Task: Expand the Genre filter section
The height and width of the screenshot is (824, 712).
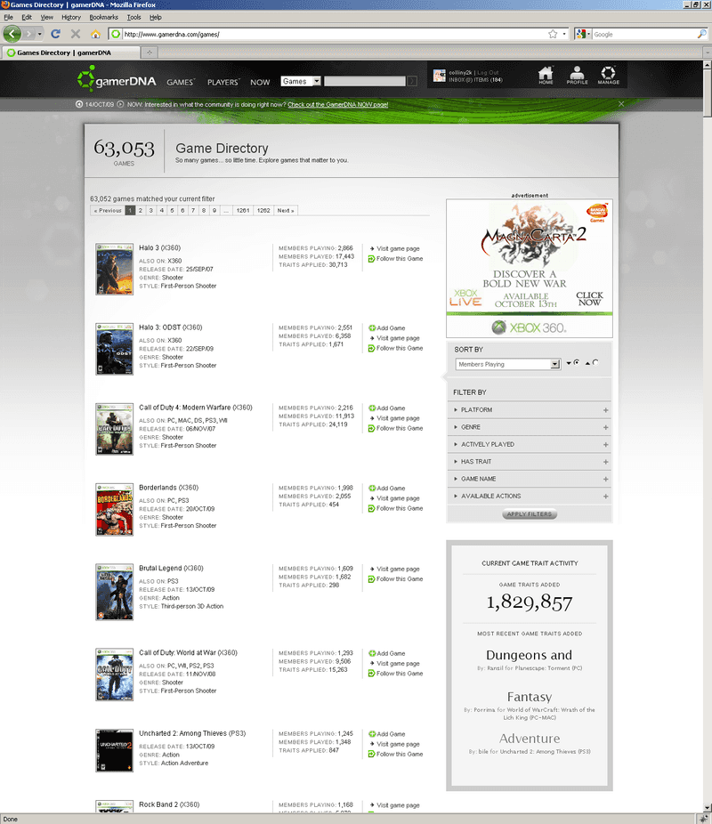Action: 605,427
